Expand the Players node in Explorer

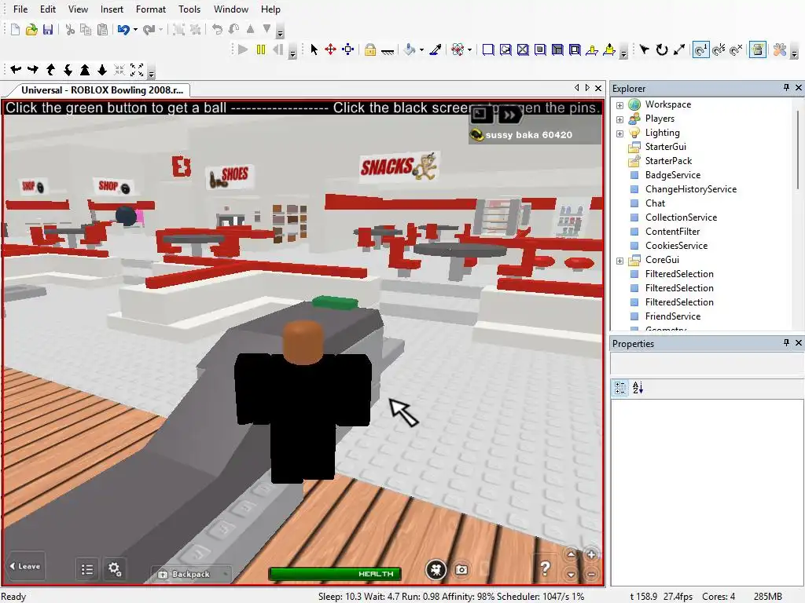tap(619, 119)
